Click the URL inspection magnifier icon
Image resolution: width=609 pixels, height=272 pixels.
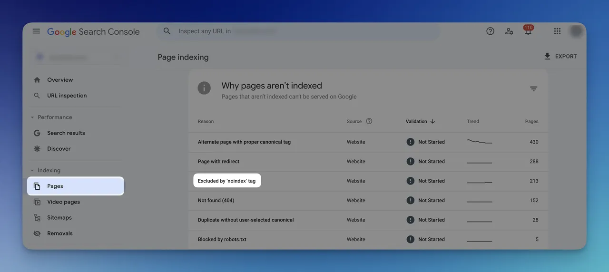[x=37, y=96]
